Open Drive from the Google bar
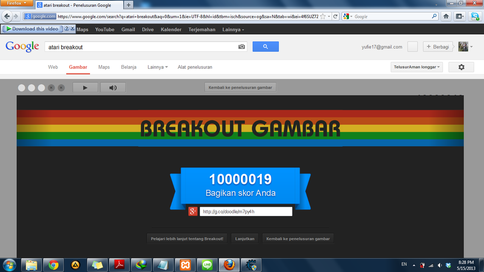484x272 pixels. (148, 29)
